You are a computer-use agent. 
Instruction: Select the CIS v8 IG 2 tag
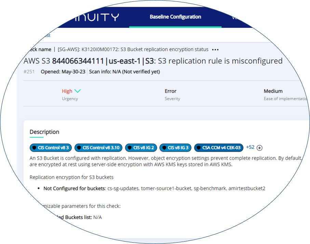(141, 148)
